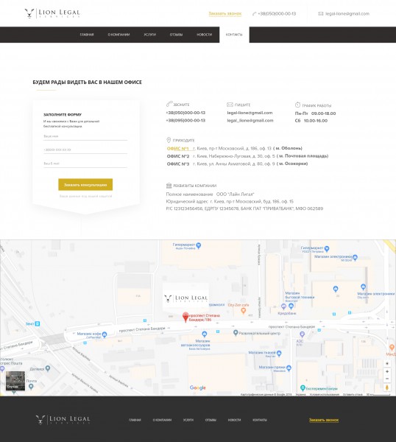Open the ГЛАВНАЯ item in the top navigation
The height and width of the screenshot is (442, 396).
[87, 35]
